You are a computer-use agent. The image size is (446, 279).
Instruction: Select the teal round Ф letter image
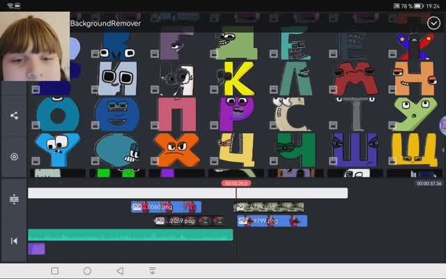pyautogui.click(x=118, y=150)
